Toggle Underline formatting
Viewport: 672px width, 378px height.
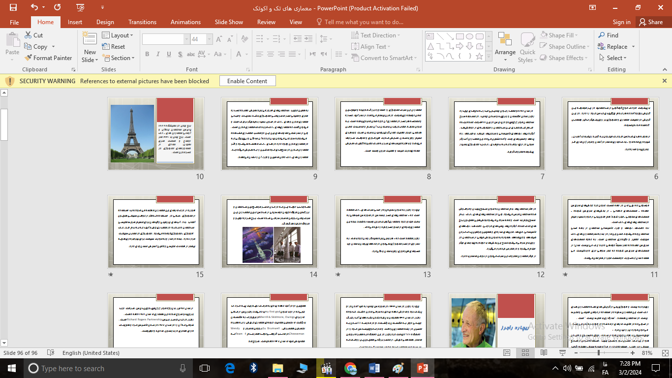click(168, 55)
